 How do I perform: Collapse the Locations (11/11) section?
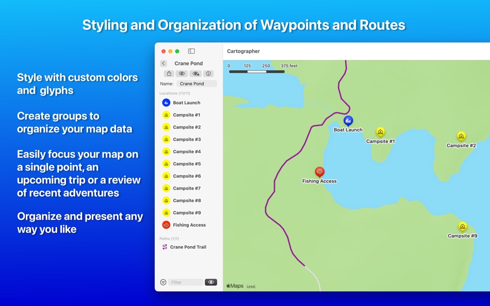click(174, 93)
